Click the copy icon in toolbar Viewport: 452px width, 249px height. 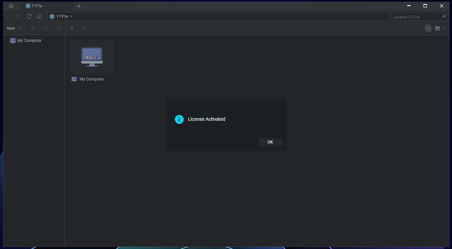tap(46, 28)
